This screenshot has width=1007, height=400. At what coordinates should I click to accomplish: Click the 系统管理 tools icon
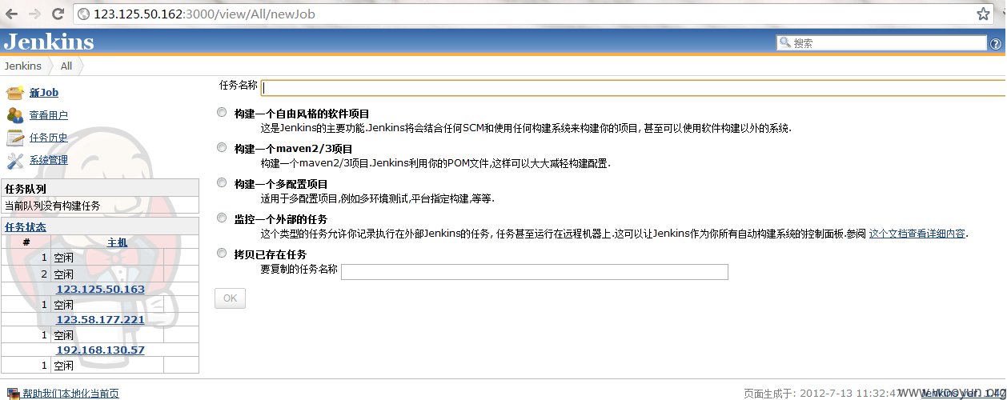click(15, 160)
